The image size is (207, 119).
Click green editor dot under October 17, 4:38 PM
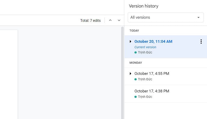135,97
